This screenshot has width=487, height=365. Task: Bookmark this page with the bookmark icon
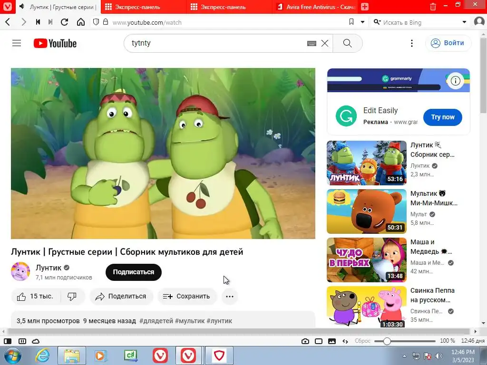351,22
